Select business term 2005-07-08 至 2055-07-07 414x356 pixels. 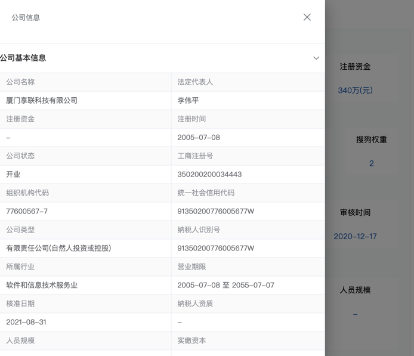(x=225, y=285)
